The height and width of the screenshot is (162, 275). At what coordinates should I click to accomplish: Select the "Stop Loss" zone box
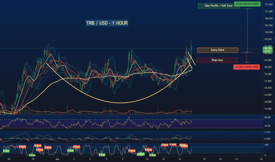217,60
